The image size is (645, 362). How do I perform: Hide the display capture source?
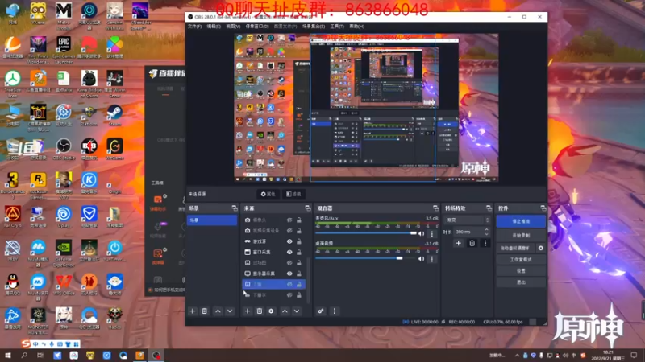point(289,274)
